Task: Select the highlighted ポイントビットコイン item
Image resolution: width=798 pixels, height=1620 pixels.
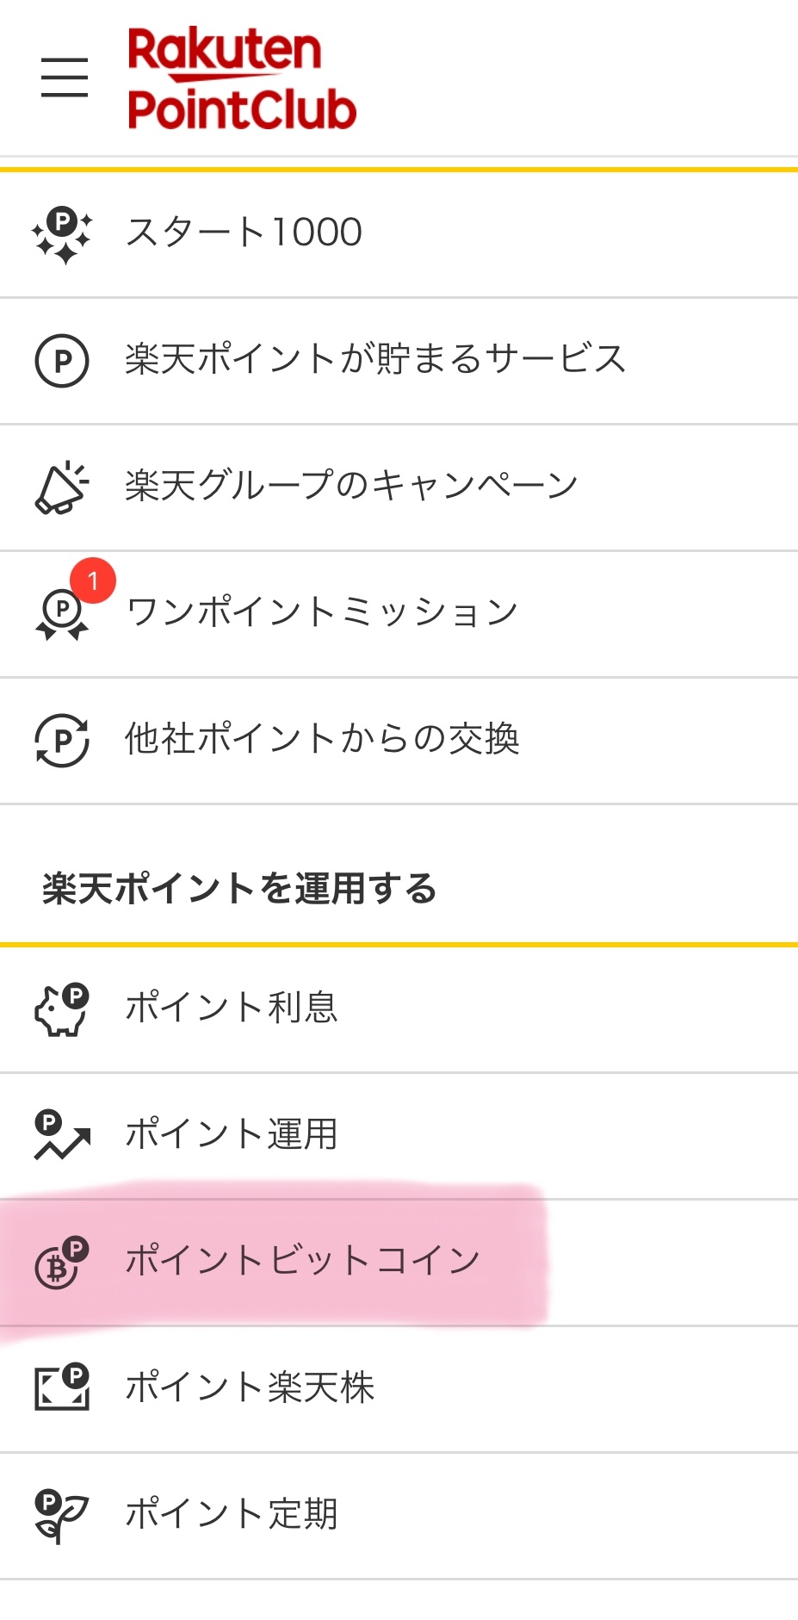Action: coord(303,1261)
